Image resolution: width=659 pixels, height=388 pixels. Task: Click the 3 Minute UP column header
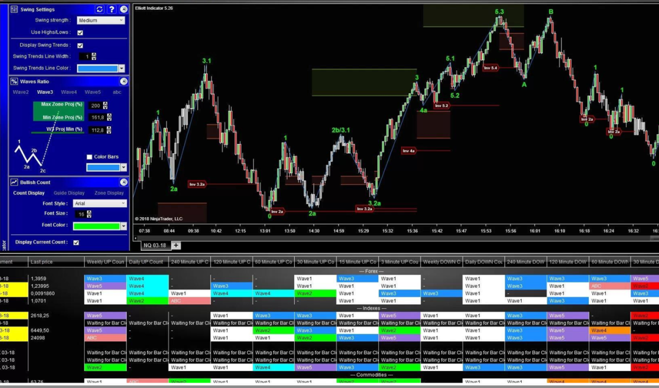pyautogui.click(x=399, y=262)
